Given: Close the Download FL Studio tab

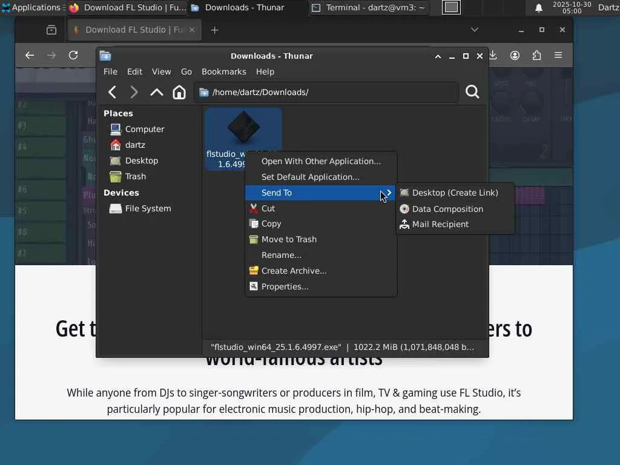Looking at the screenshot, I should [x=192, y=30].
